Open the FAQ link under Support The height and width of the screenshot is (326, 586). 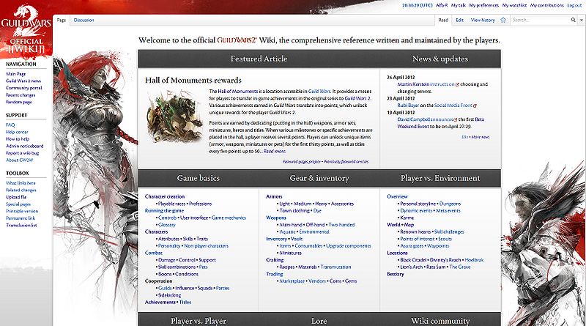click(x=10, y=125)
